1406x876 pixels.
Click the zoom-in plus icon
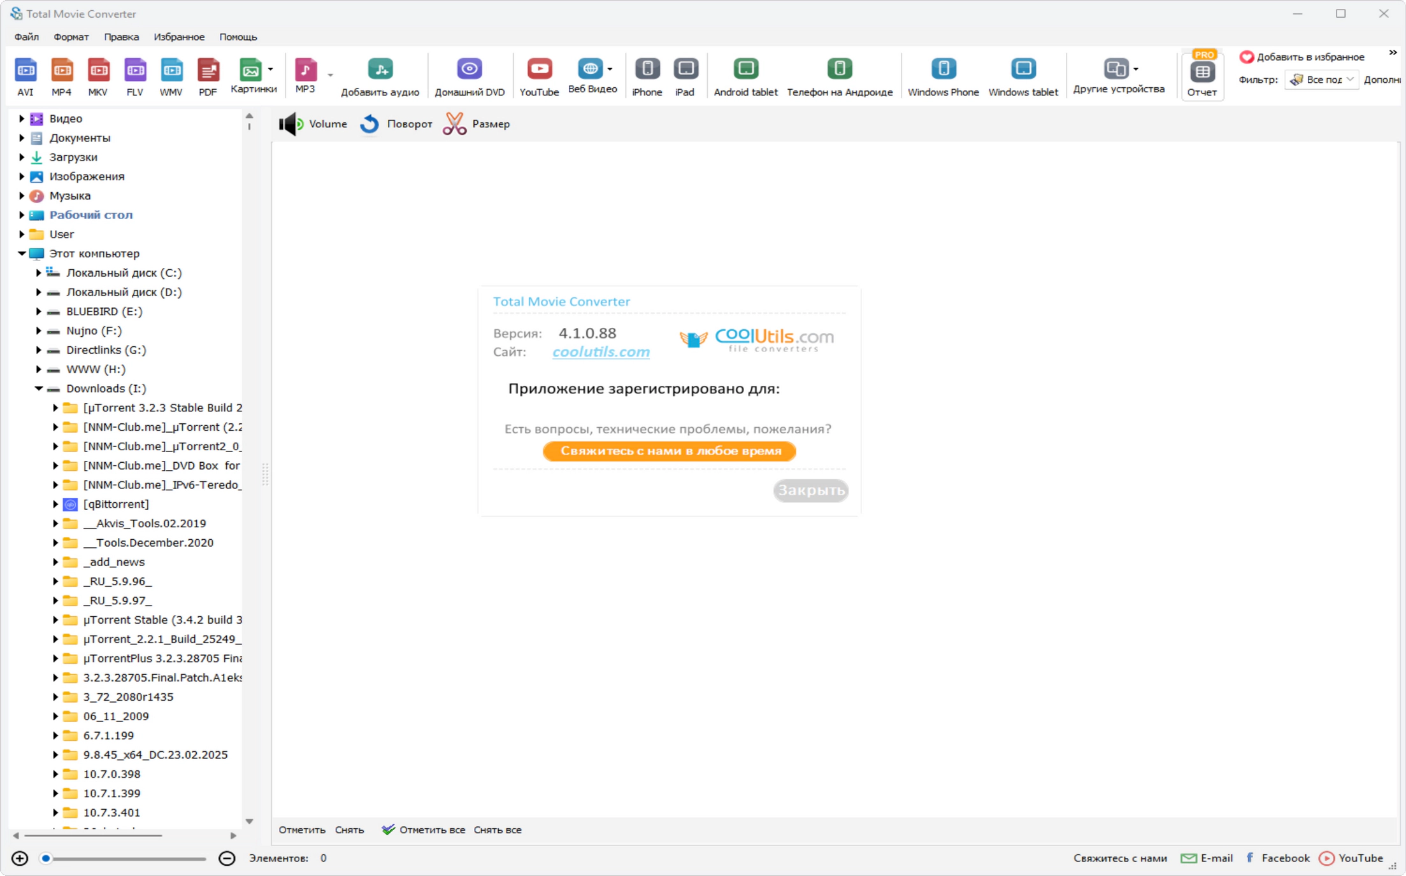pos(20,858)
